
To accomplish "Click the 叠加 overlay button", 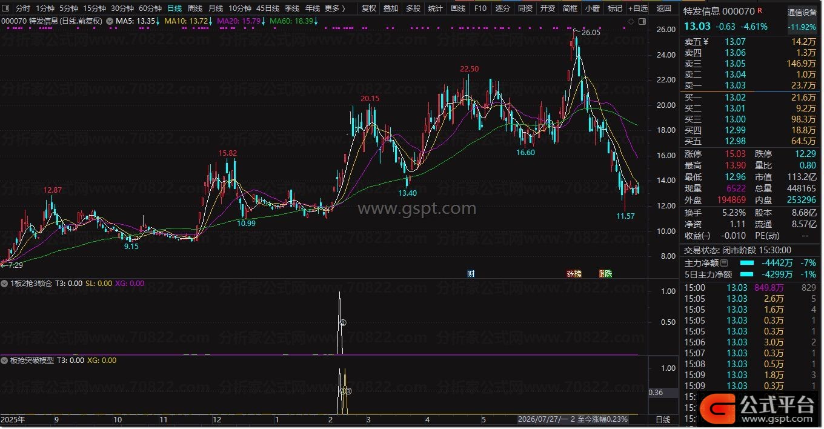I will point(391,8).
